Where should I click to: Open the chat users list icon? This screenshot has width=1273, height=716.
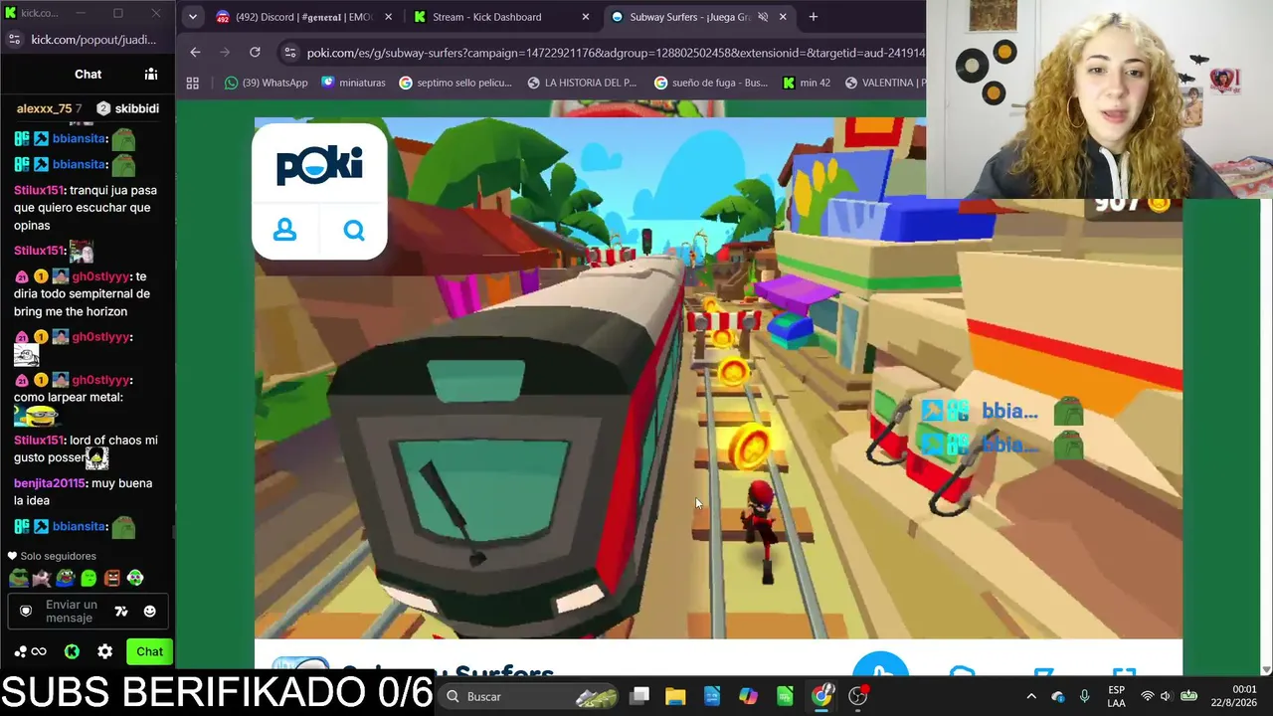pos(151,74)
